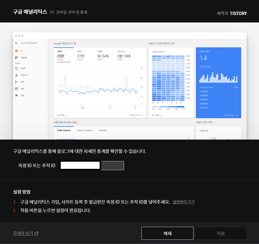This screenshot has height=244, width=259.
Task: Click the 적용 (apply) button
Action: [221, 233]
